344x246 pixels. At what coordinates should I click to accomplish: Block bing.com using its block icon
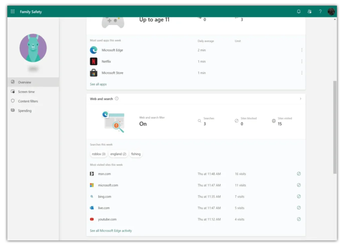[x=299, y=196]
